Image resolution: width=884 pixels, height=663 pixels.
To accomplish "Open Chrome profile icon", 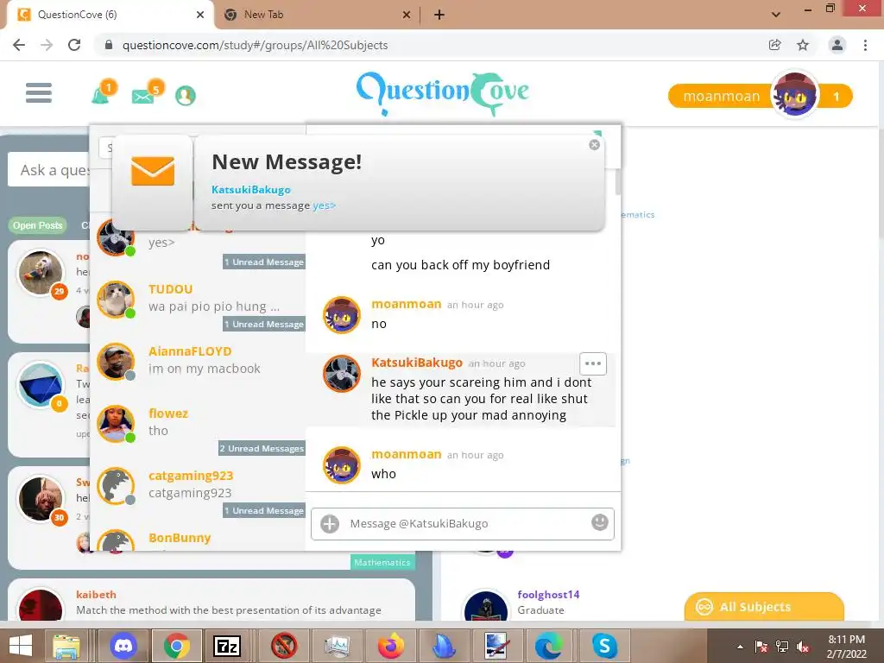I will pos(837,45).
